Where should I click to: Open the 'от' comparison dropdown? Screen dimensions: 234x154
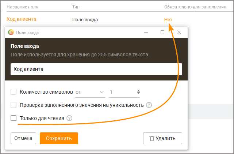coord(90,92)
